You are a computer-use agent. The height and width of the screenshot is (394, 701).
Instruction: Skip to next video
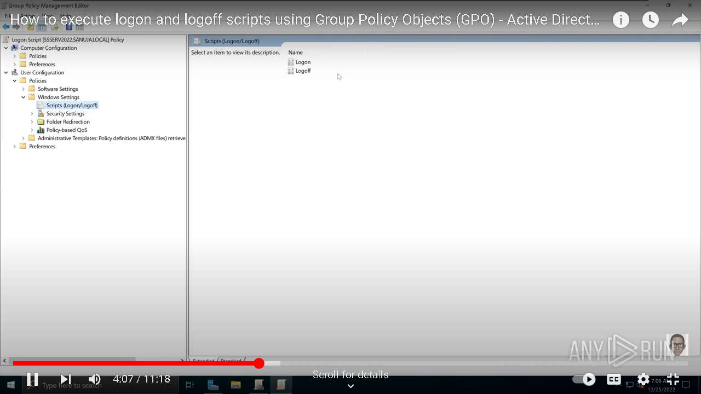pos(66,379)
